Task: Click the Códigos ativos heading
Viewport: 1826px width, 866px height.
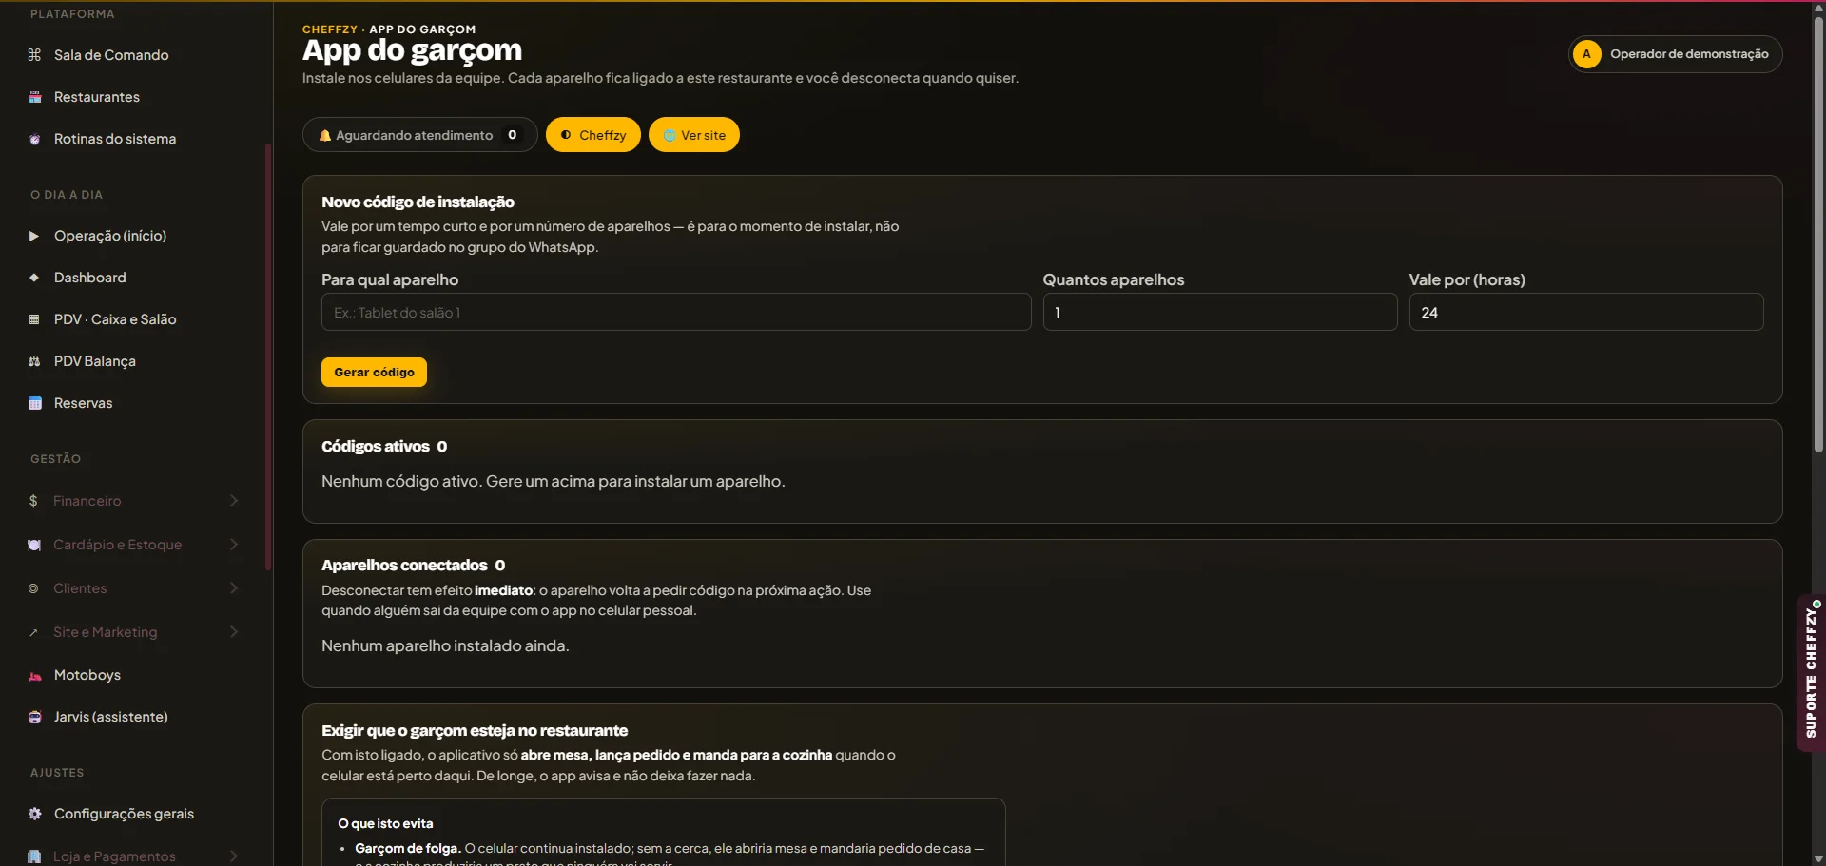Action: click(x=384, y=447)
